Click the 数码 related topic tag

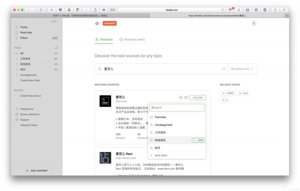pos(227,93)
